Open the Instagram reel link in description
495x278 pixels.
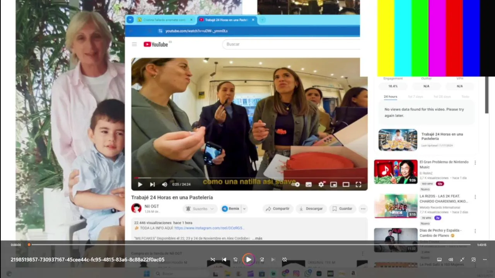tap(209, 228)
